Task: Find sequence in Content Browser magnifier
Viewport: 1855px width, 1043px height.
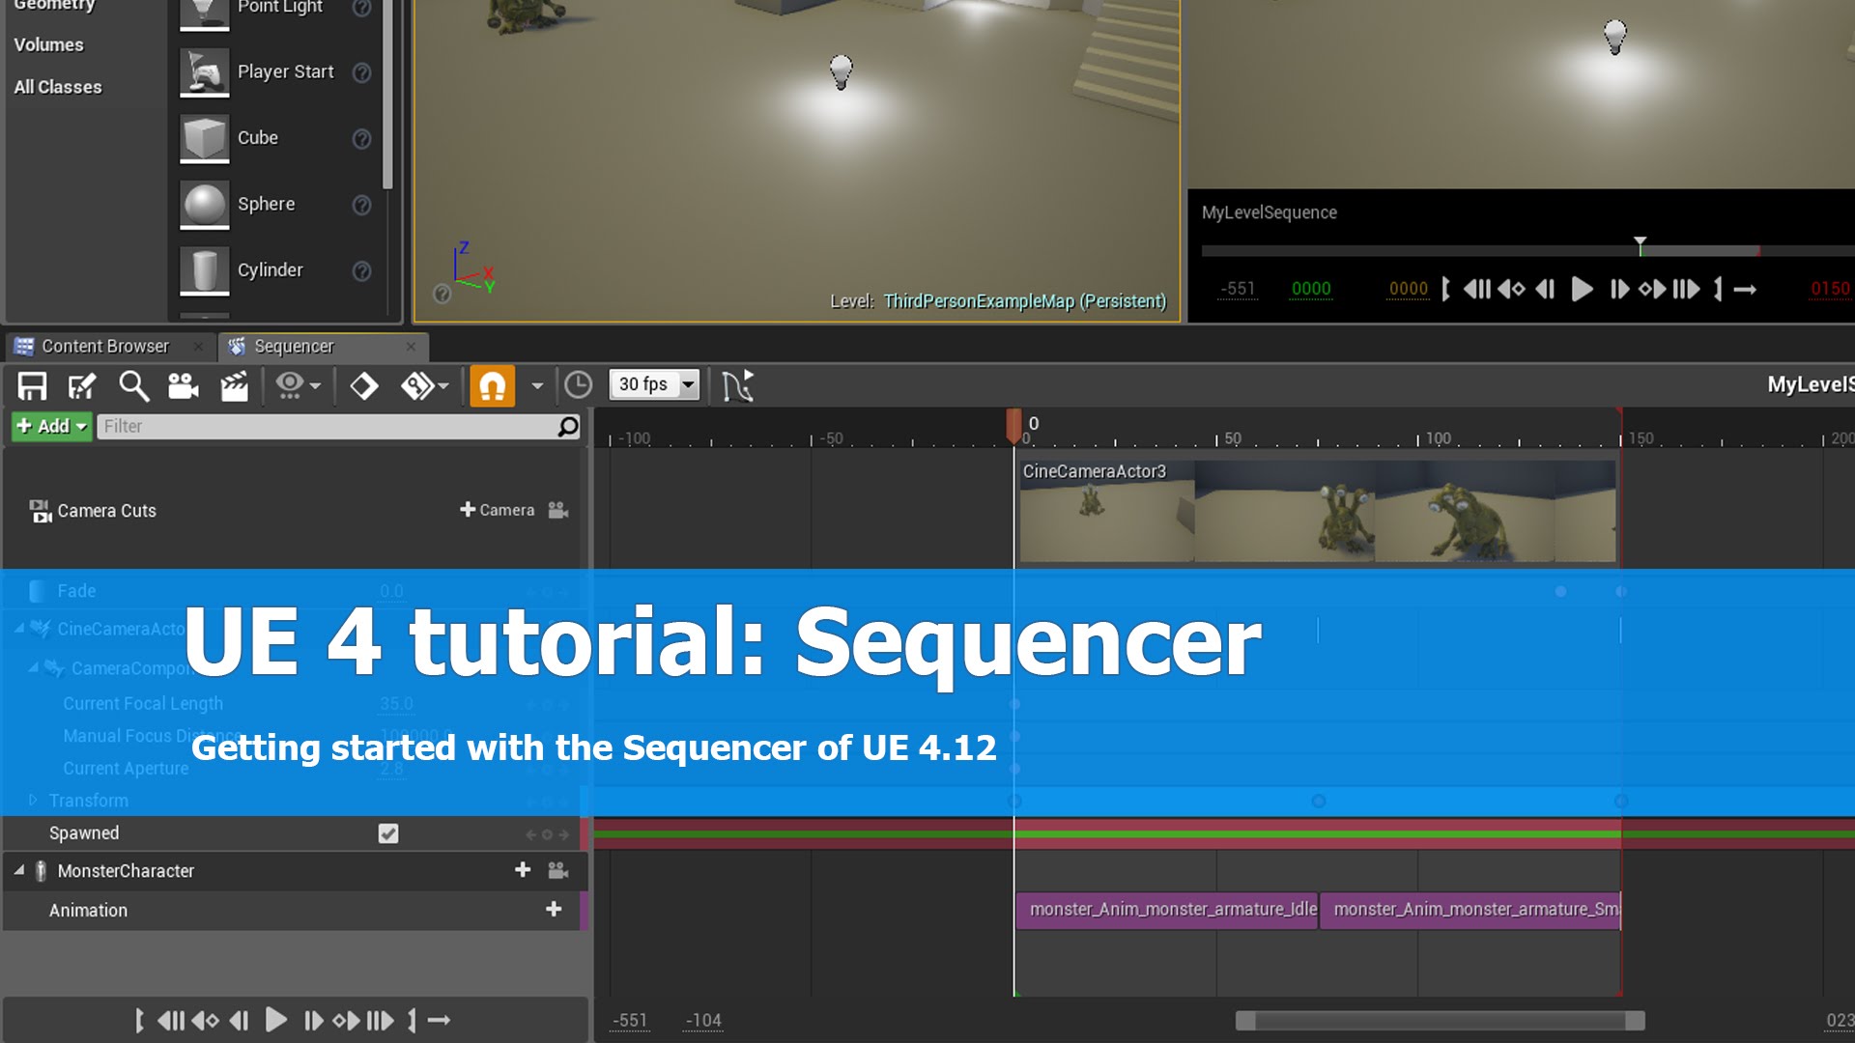Action: click(133, 386)
